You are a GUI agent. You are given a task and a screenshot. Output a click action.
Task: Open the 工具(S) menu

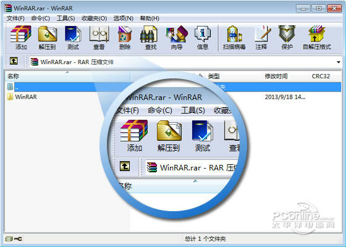coord(65,19)
